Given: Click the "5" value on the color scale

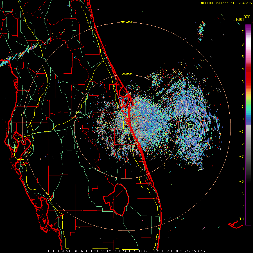Looking at the screenshot, I should (x=243, y=57).
